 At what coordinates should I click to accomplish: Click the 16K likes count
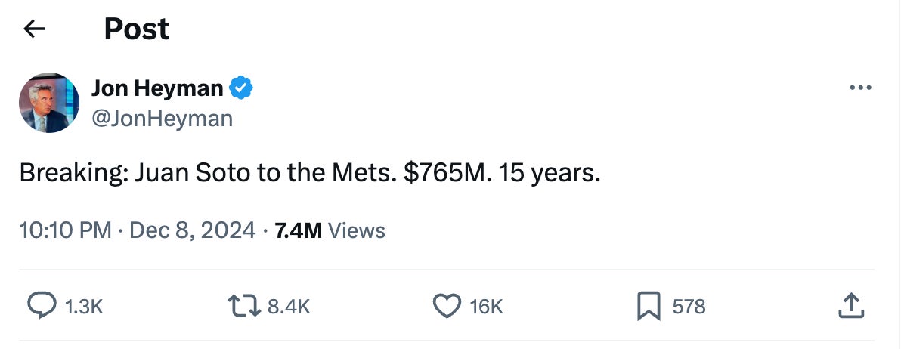(485, 306)
